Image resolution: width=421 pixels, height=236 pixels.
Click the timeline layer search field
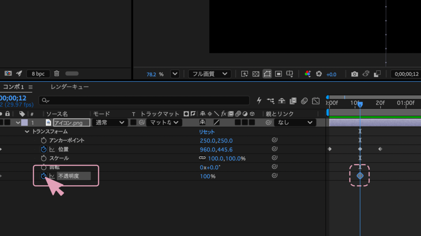coord(144,100)
